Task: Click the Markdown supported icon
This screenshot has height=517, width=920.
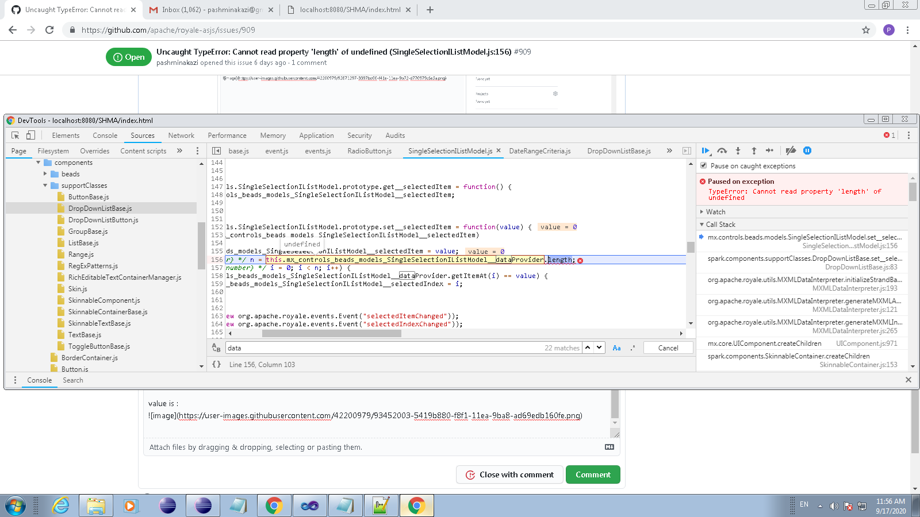Action: [609, 447]
